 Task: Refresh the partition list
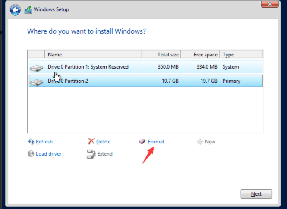(x=44, y=142)
